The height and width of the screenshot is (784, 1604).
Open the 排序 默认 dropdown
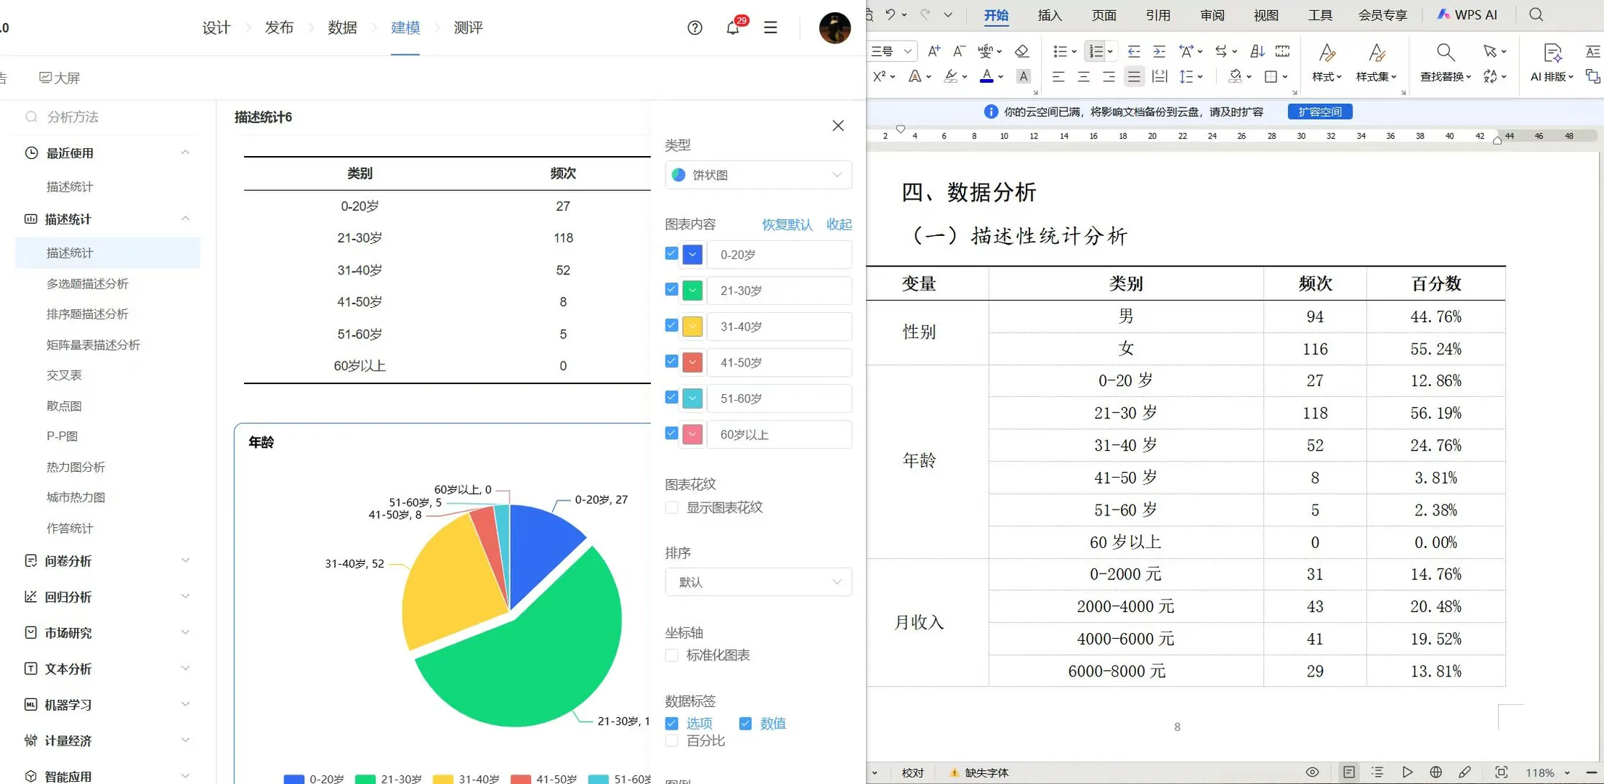[x=758, y=581]
